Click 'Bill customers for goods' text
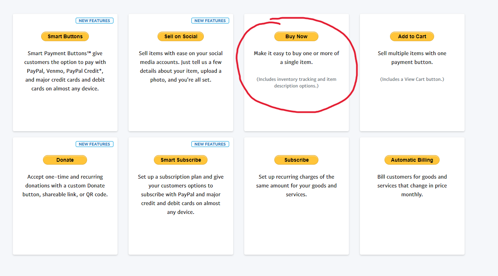Image resolution: width=498 pixels, height=276 pixels. (412, 186)
